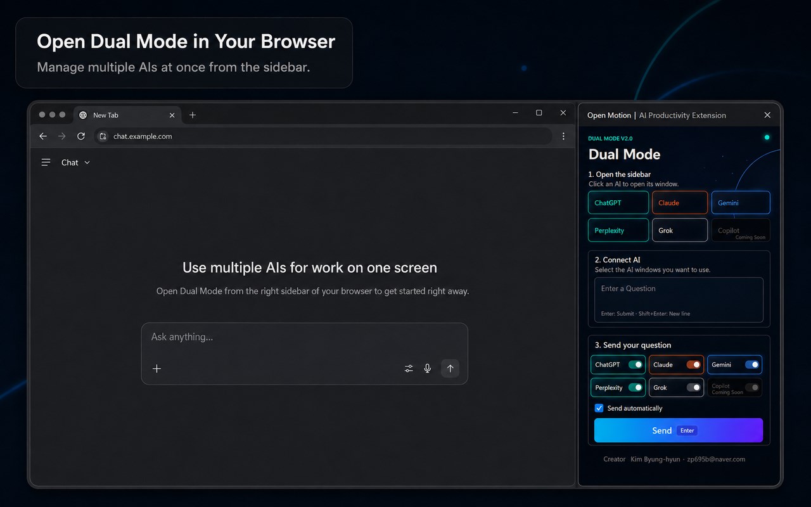Submit the chat with the up-arrow button
811x507 pixels.
pos(450,368)
